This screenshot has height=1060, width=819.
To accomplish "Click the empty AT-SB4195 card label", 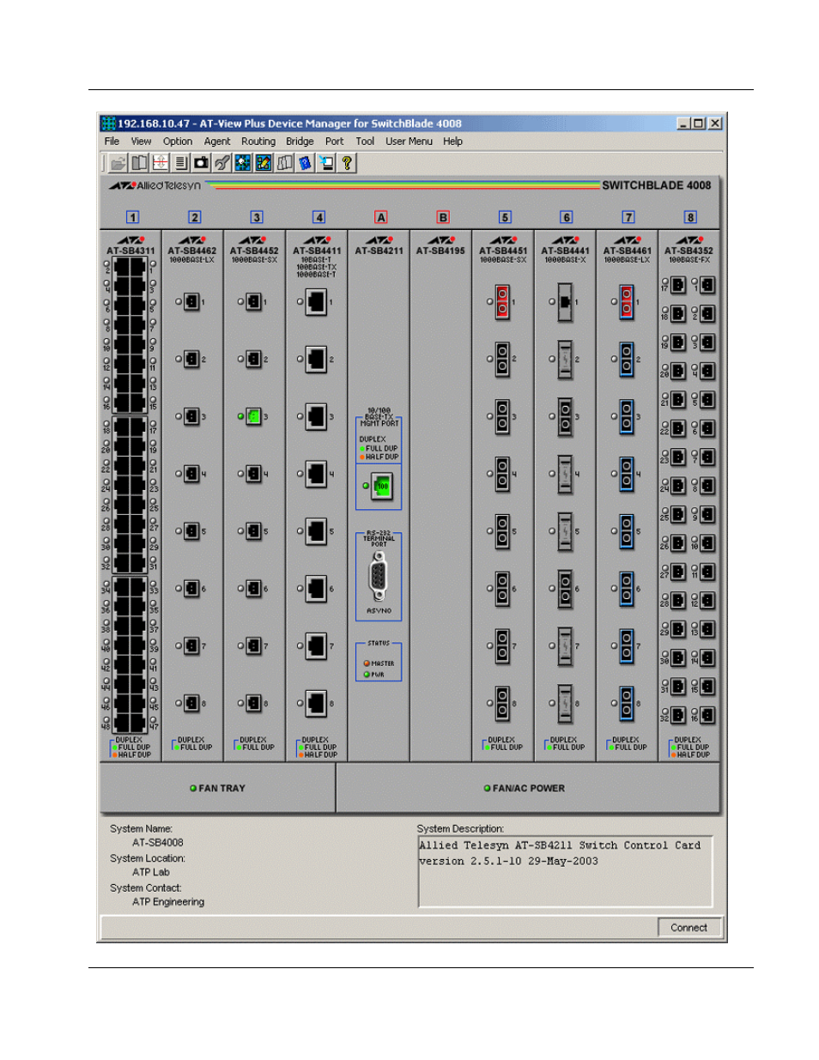I will point(441,251).
